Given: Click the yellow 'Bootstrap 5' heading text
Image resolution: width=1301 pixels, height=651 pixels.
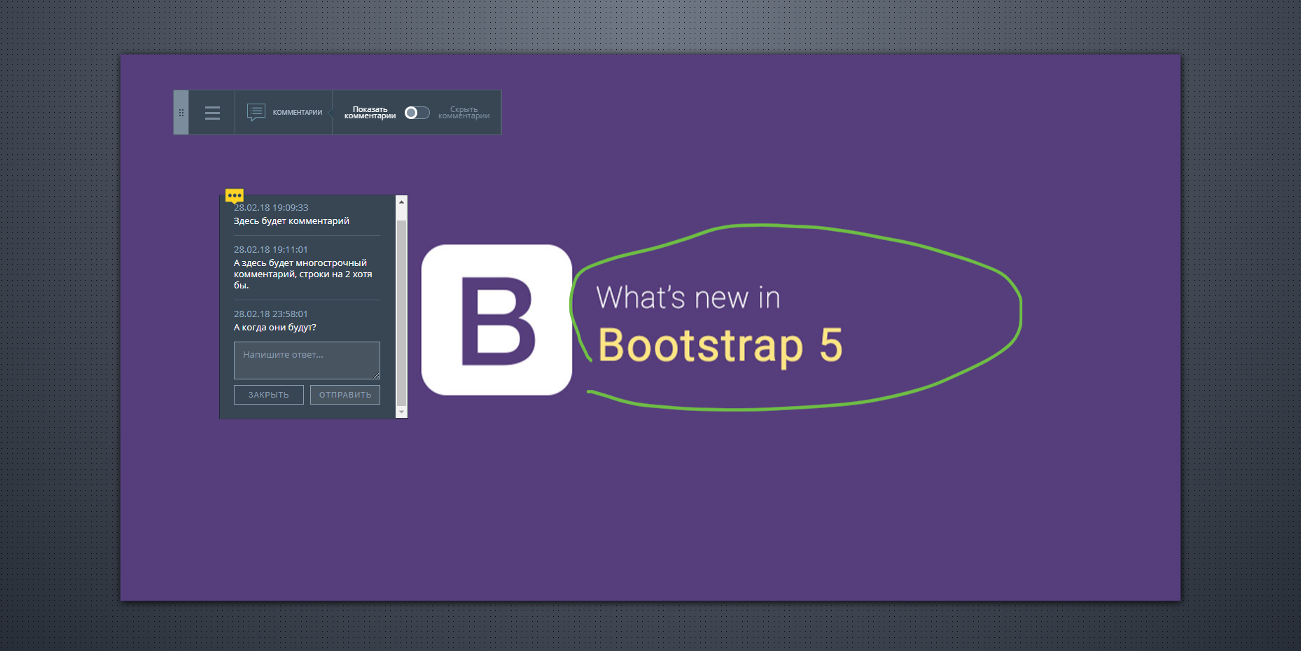Looking at the screenshot, I should [x=720, y=346].
